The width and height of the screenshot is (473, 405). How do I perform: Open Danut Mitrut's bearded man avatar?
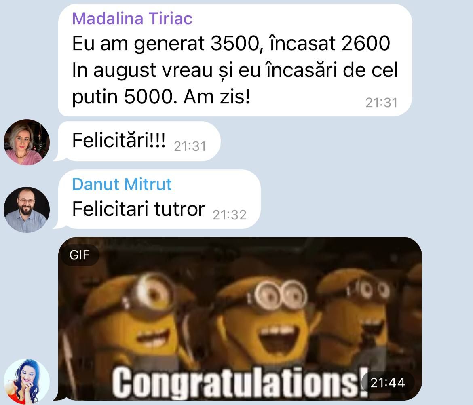click(x=27, y=210)
